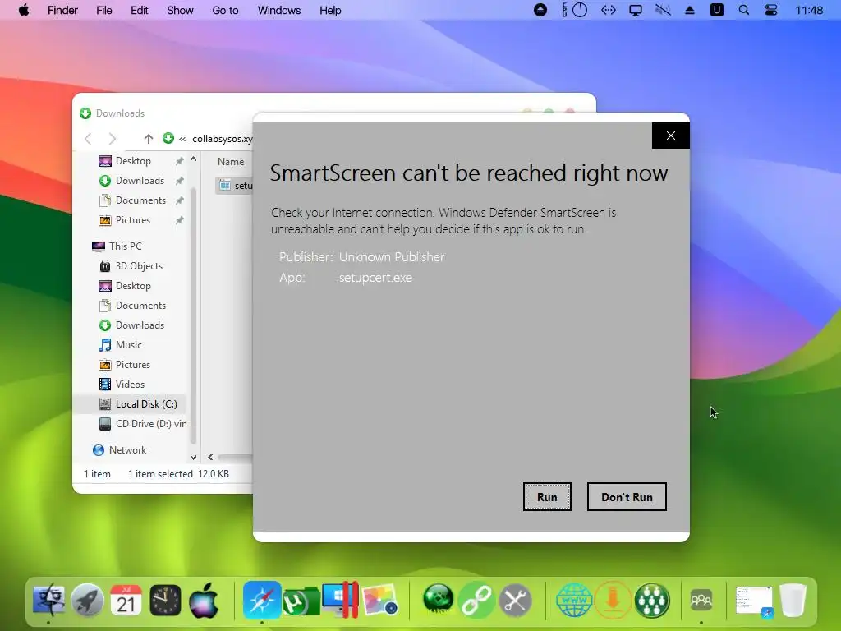Open Pictures under This PC
The image size is (841, 631).
point(132,365)
